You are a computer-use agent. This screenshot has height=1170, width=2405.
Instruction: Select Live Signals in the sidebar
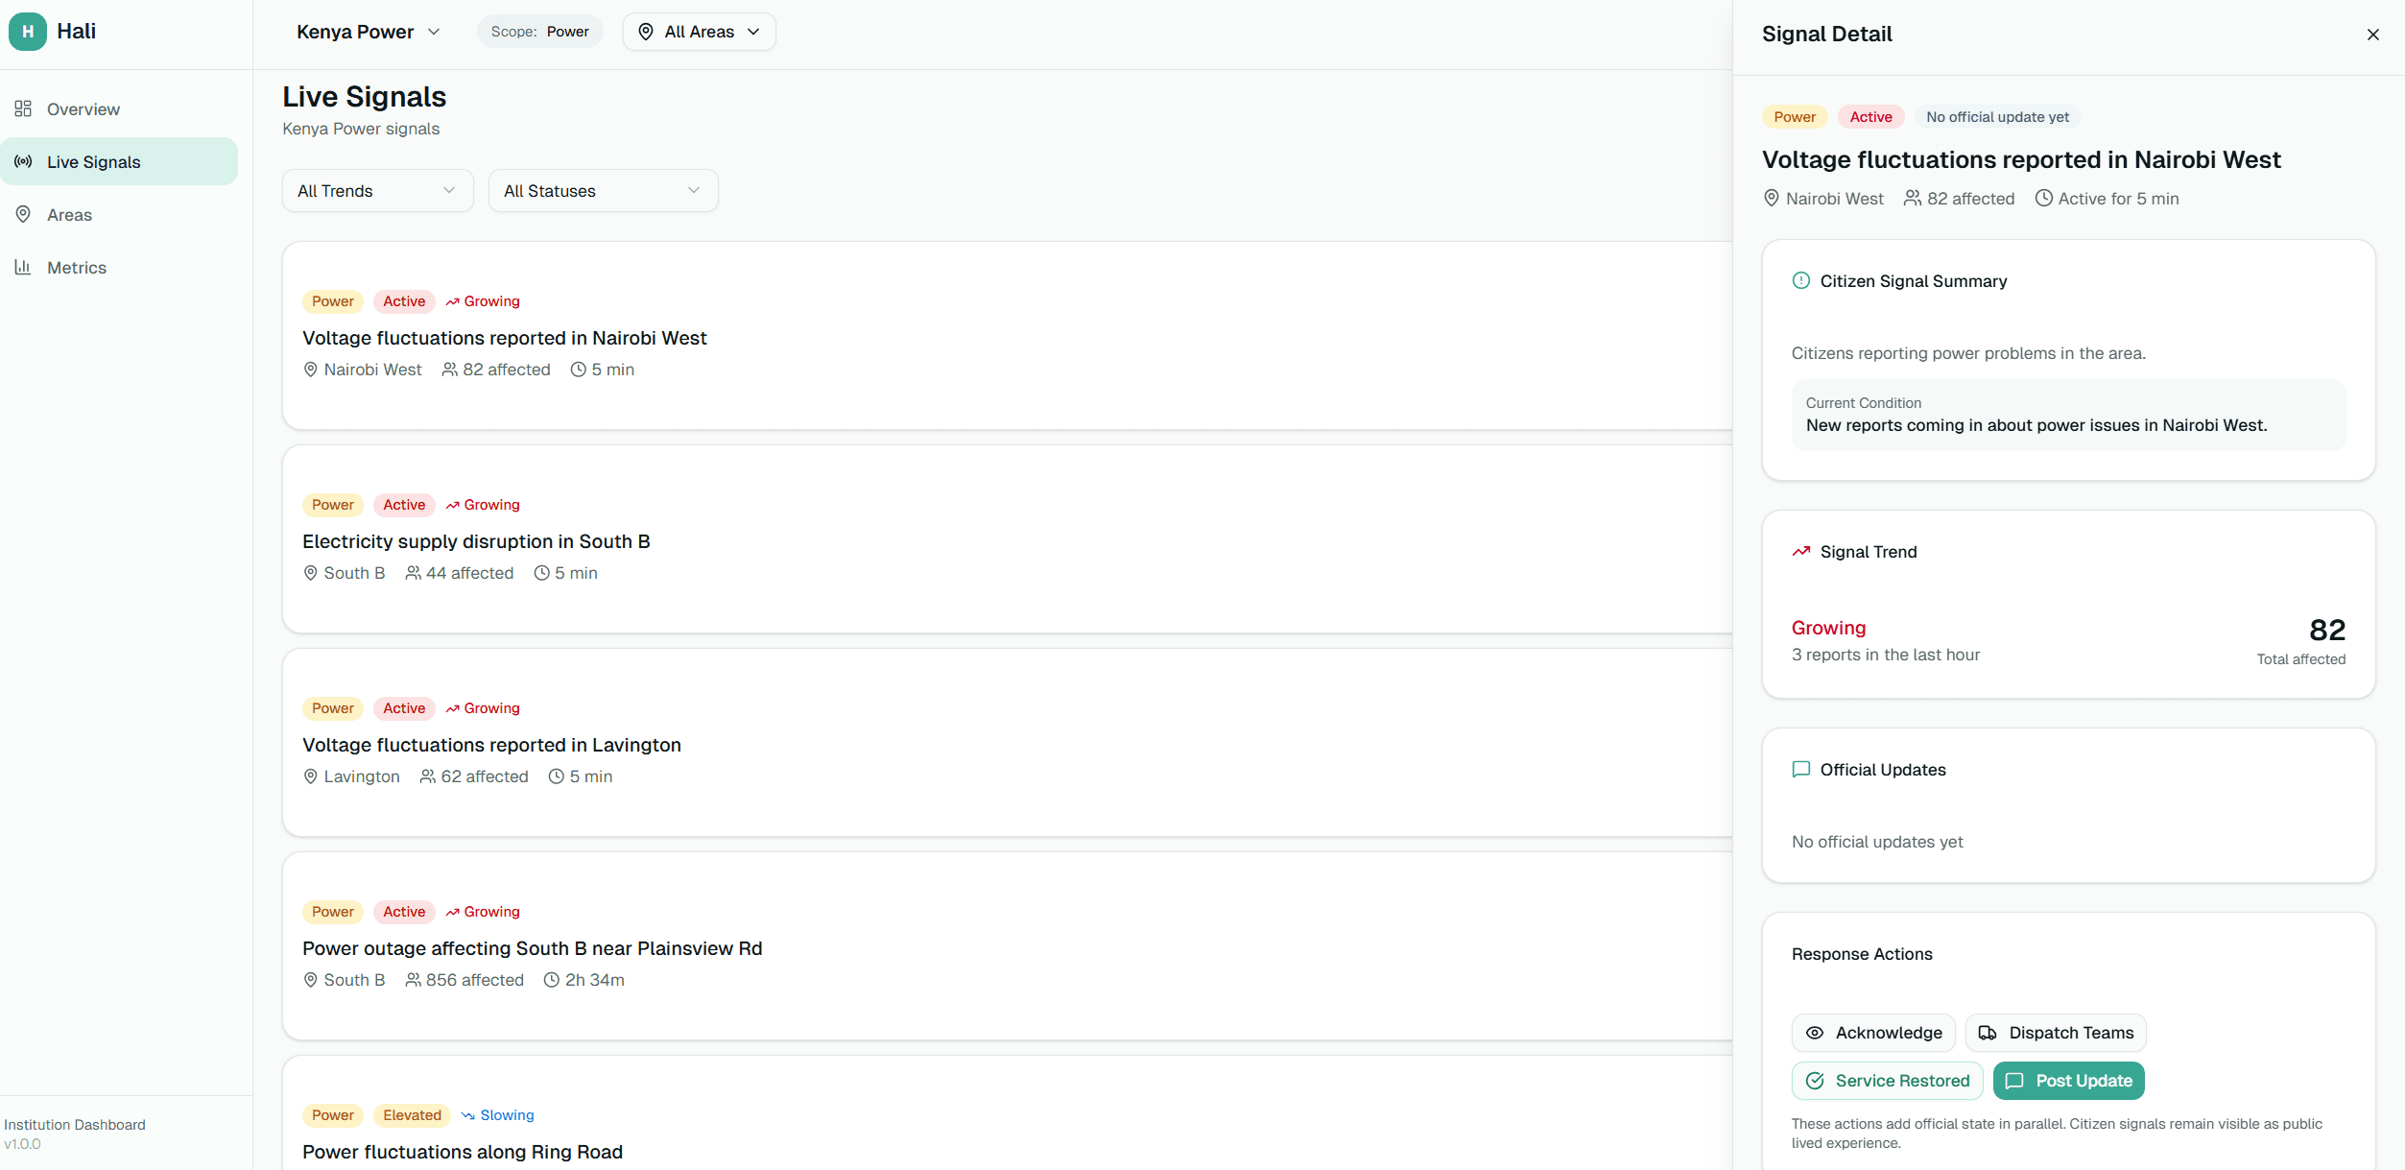[x=119, y=161]
